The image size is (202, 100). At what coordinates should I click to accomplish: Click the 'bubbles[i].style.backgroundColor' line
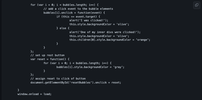(x=90, y=67)
